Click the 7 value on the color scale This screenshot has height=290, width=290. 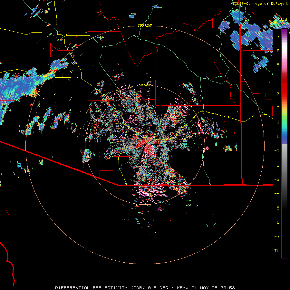[x=278, y=36]
